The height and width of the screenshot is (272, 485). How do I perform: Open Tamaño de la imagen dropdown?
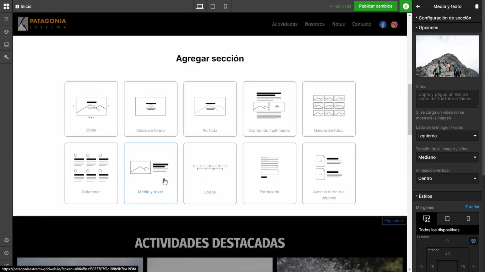click(x=447, y=157)
